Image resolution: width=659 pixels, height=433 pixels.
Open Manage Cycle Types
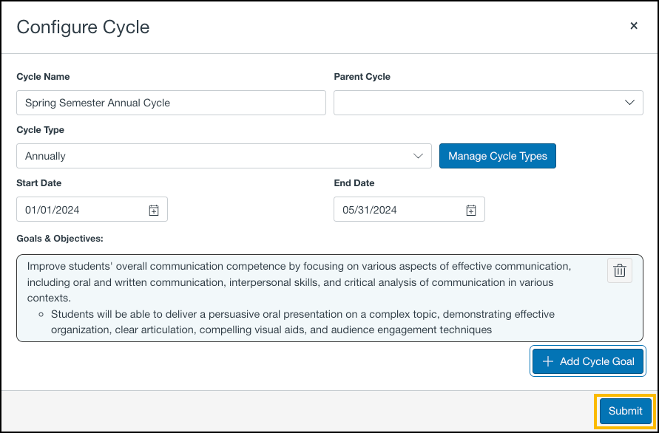click(x=497, y=156)
